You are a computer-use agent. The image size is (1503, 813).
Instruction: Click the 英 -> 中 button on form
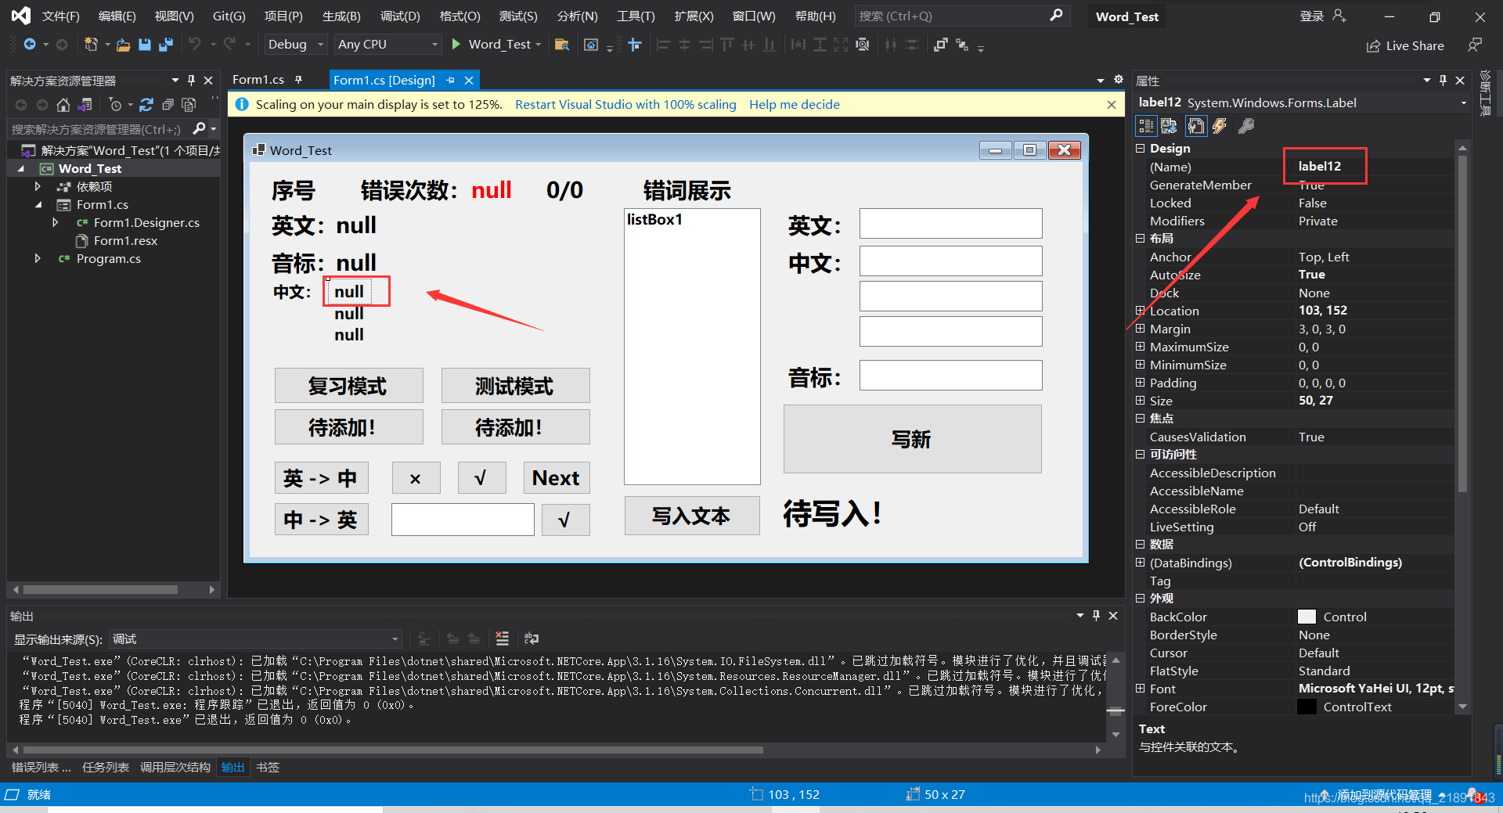tap(321, 478)
